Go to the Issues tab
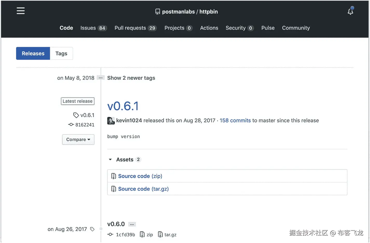The height and width of the screenshot is (243, 370). point(93,28)
